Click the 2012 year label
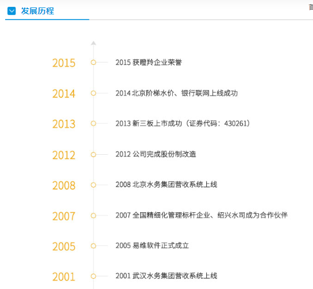This screenshot has width=313, height=289. pos(64,155)
